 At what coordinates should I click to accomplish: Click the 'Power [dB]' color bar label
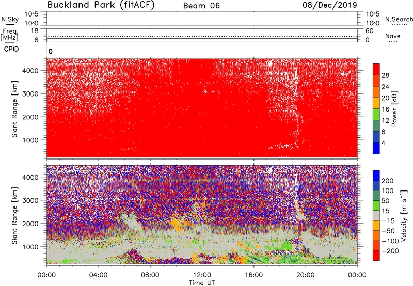pos(394,109)
